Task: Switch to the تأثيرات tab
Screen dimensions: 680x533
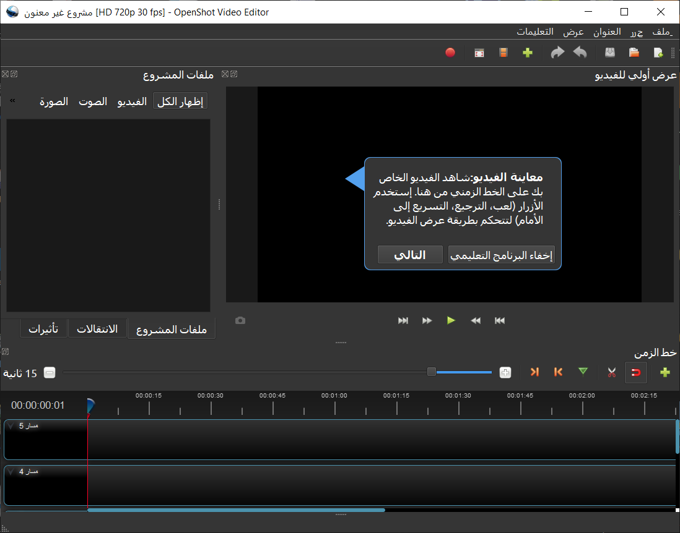Action: click(x=43, y=329)
